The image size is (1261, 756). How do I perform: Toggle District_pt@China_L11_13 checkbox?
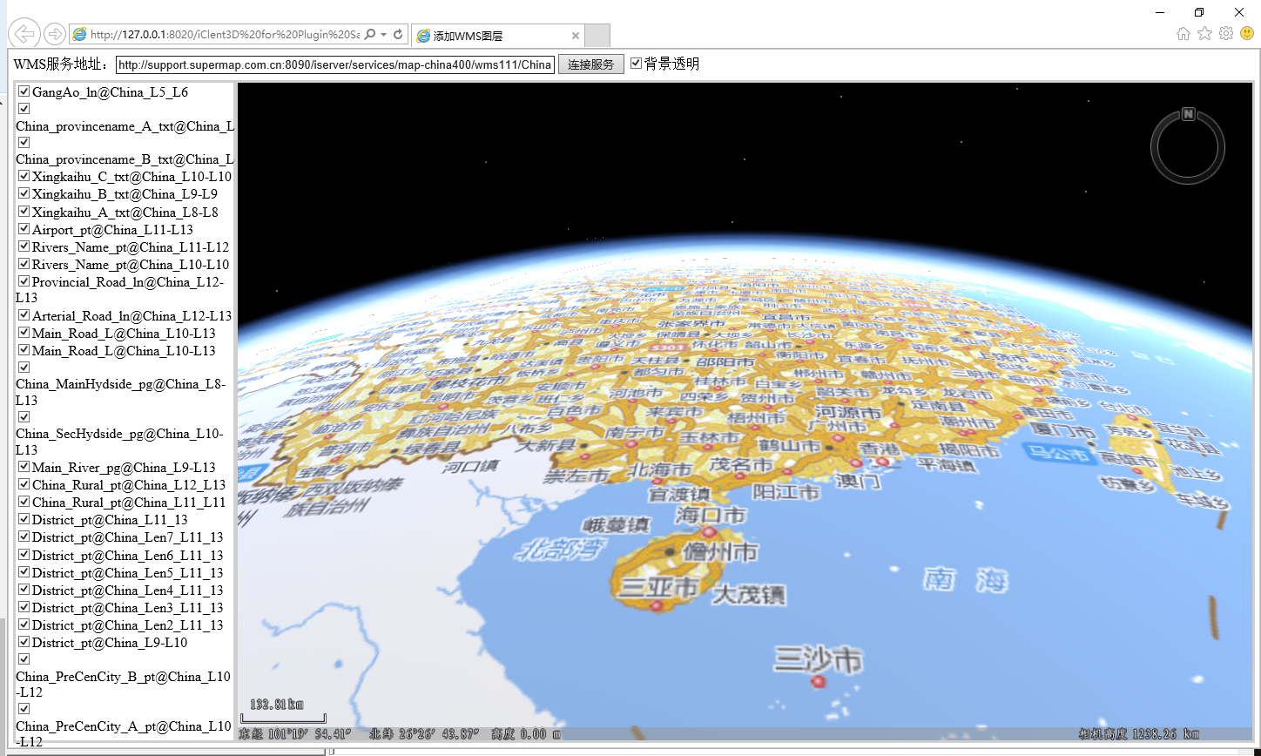point(24,519)
